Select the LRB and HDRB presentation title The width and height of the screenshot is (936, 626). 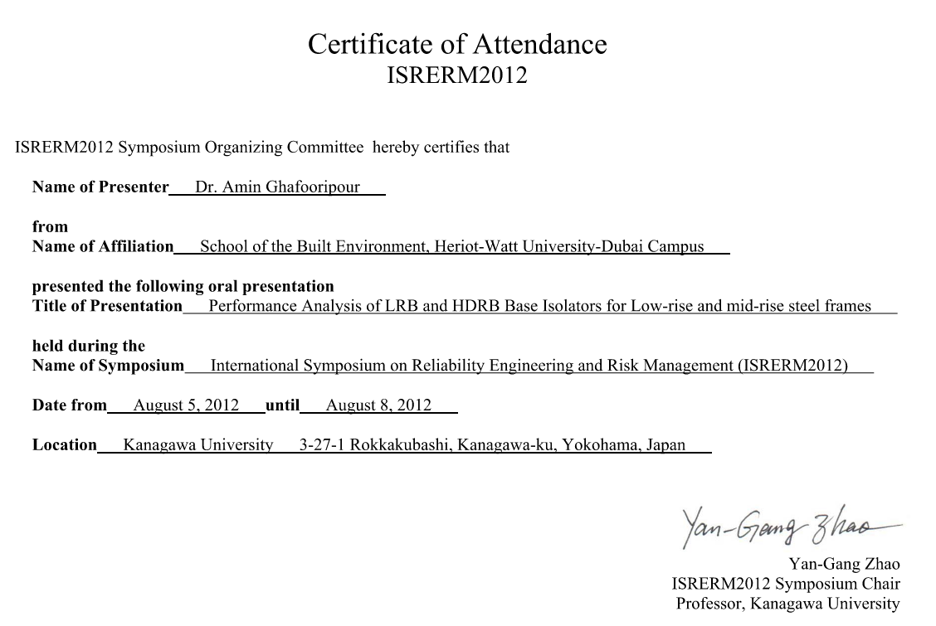coord(539,306)
